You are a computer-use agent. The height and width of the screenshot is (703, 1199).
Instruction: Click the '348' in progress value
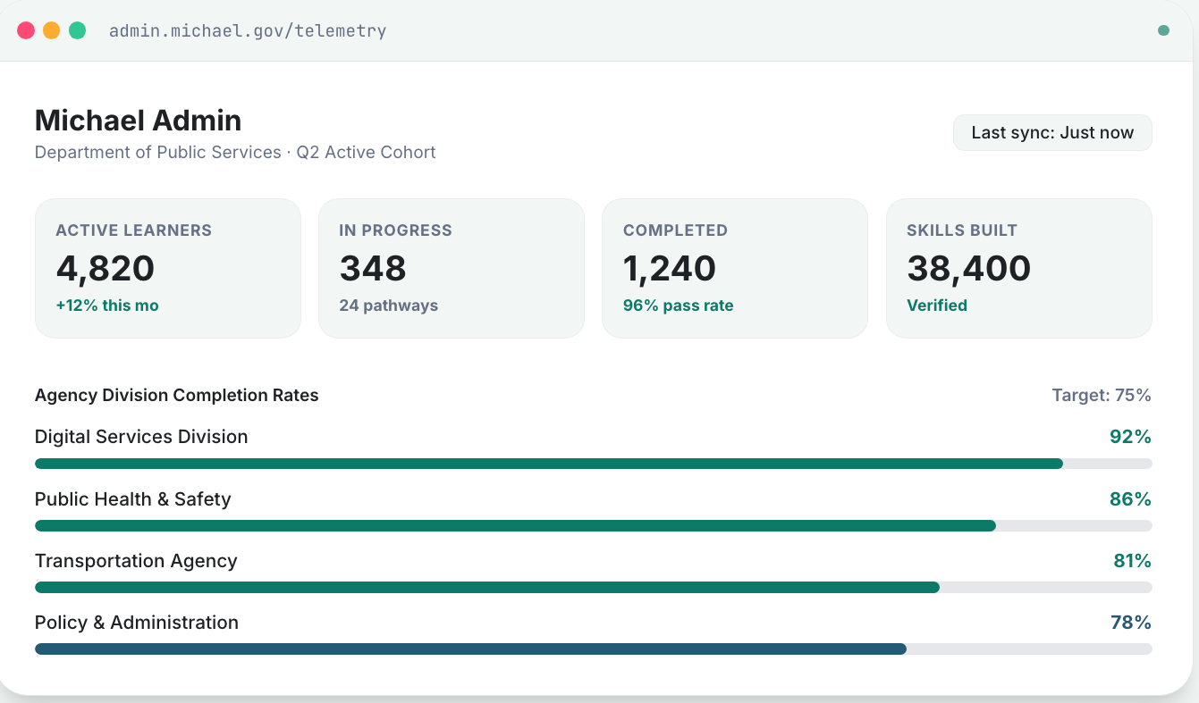click(373, 268)
